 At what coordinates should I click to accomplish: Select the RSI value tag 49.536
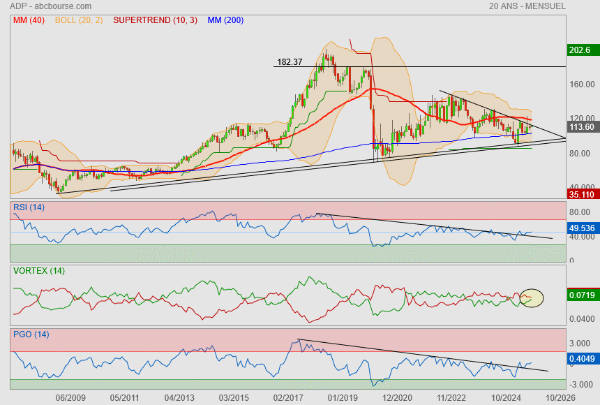click(x=581, y=228)
